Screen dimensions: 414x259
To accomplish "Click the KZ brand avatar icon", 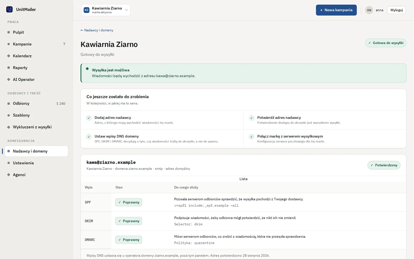I will click(86, 10).
